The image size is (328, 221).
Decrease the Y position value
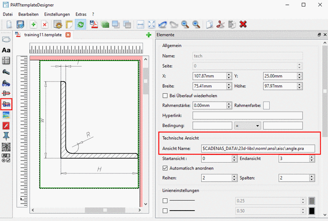point(300,78)
